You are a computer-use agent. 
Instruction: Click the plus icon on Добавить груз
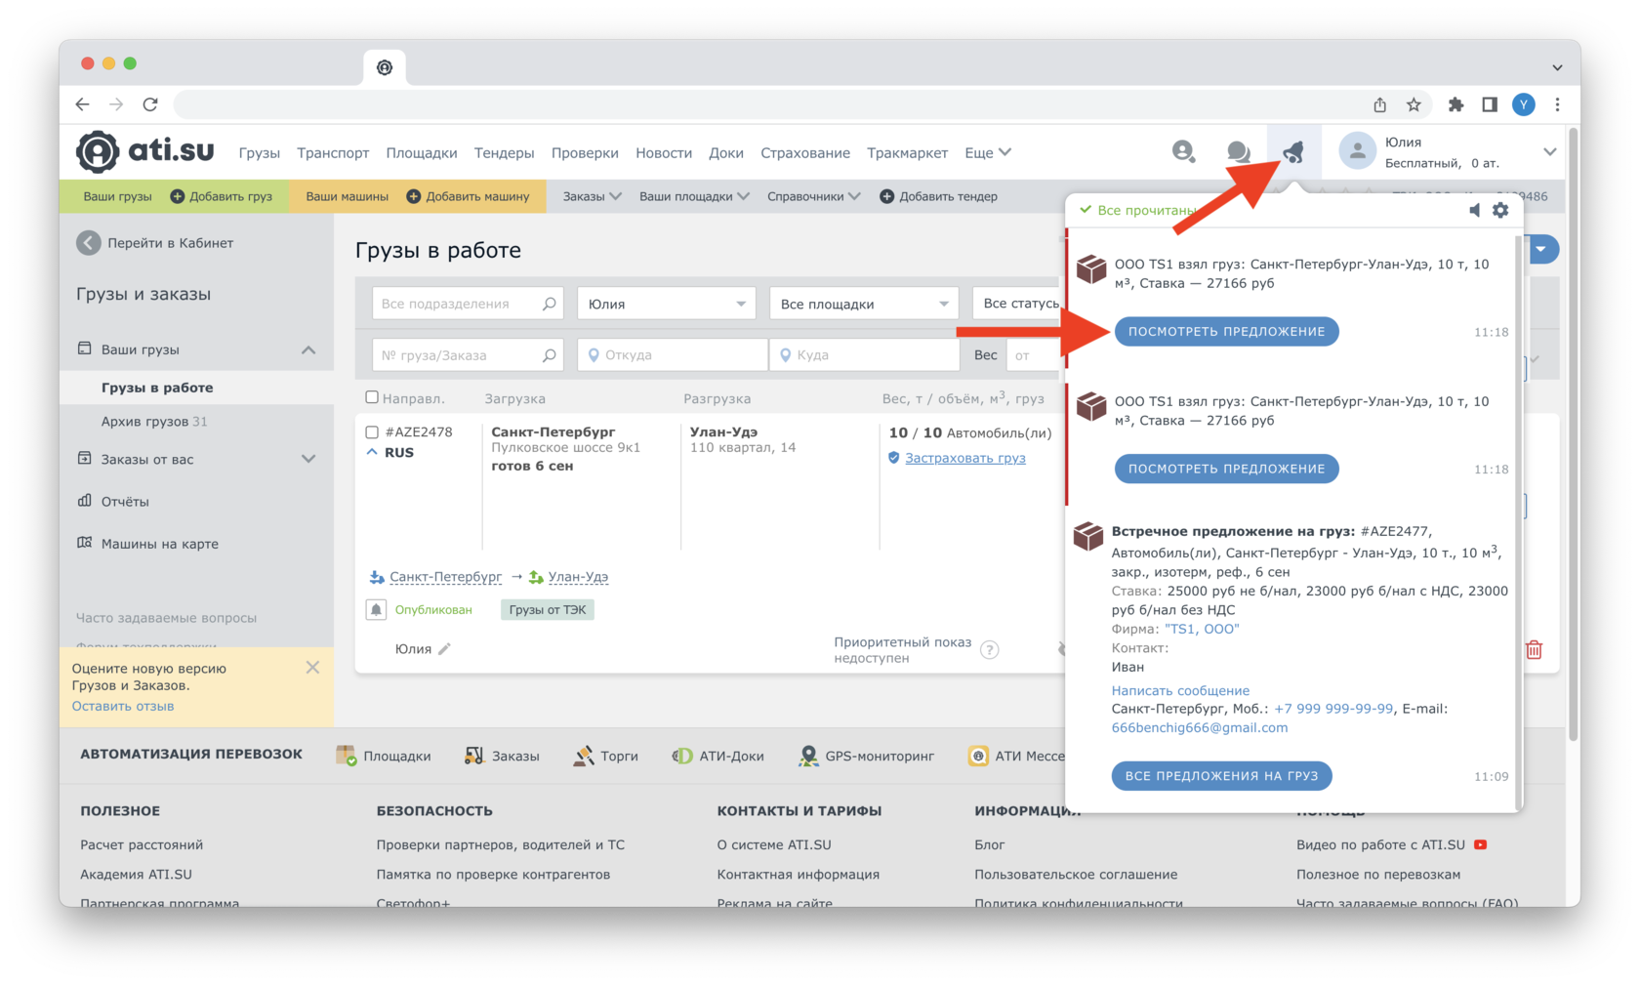[178, 196]
